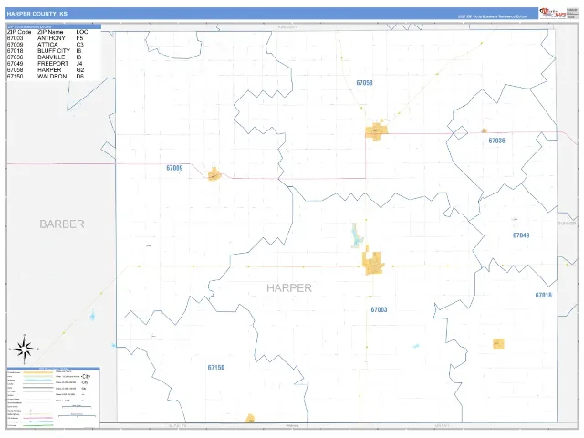
Task: Click the square orange city area in 67018
Action: (498, 344)
